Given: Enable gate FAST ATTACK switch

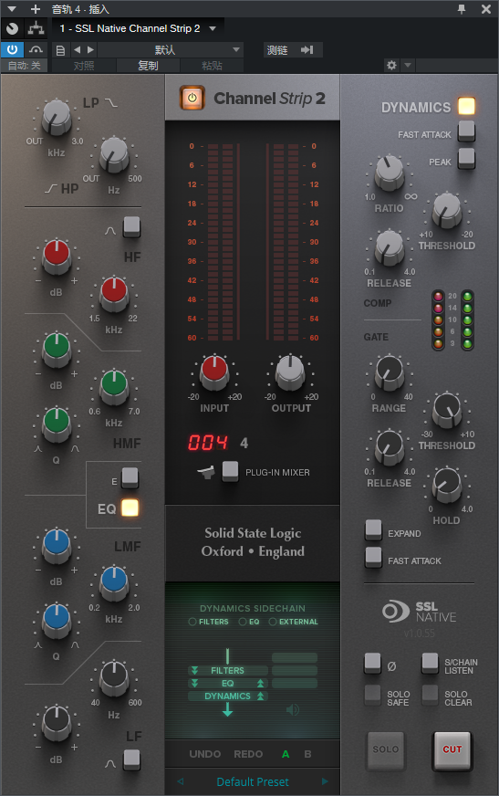Looking at the screenshot, I should [x=374, y=558].
